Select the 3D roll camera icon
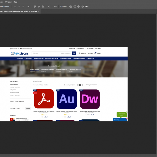This screenshot has height=157, width=157. pos(75,7)
